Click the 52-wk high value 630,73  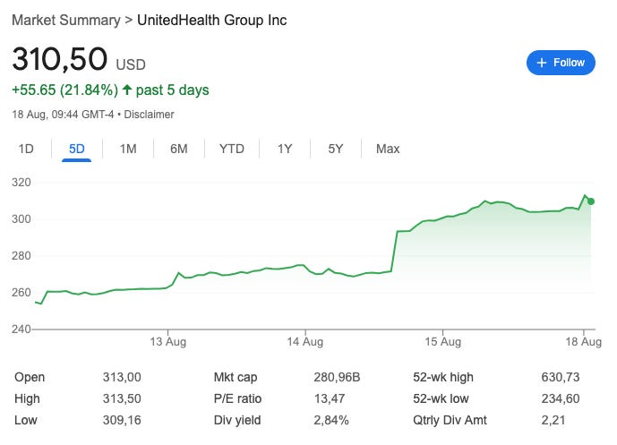(x=561, y=377)
